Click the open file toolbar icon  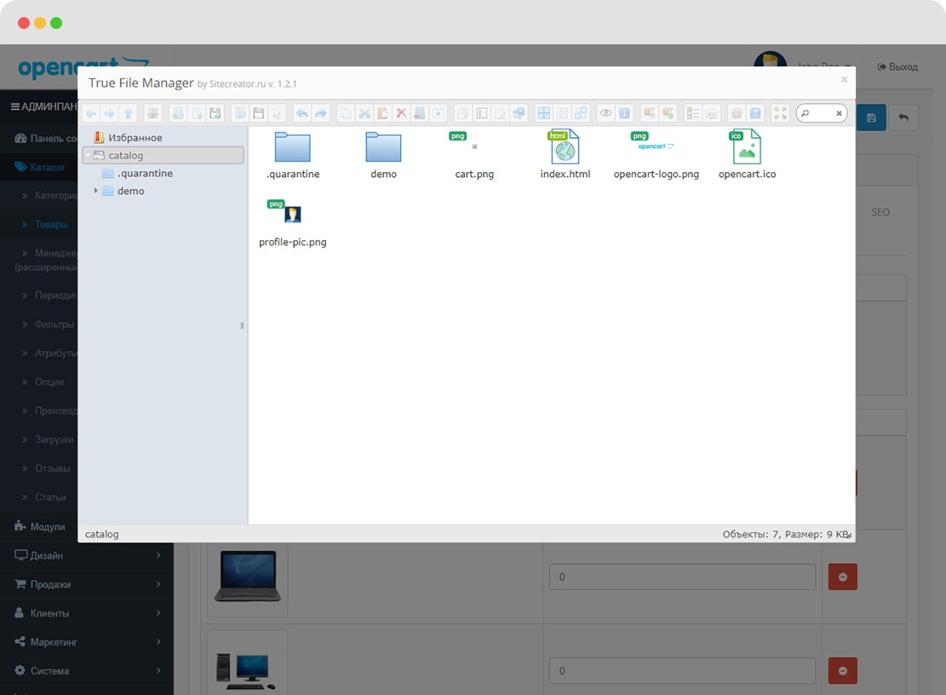[240, 113]
